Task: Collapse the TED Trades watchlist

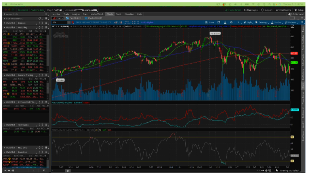Action: 4,125
